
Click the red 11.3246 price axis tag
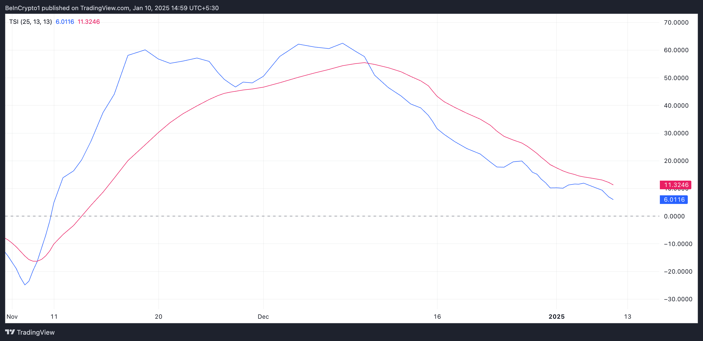[x=675, y=185]
